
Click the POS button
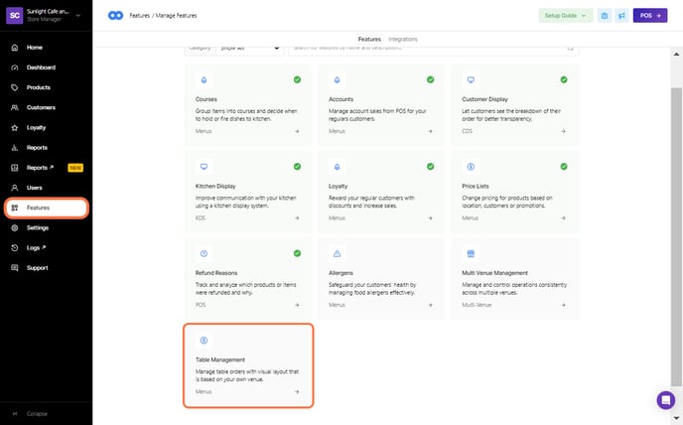point(649,16)
